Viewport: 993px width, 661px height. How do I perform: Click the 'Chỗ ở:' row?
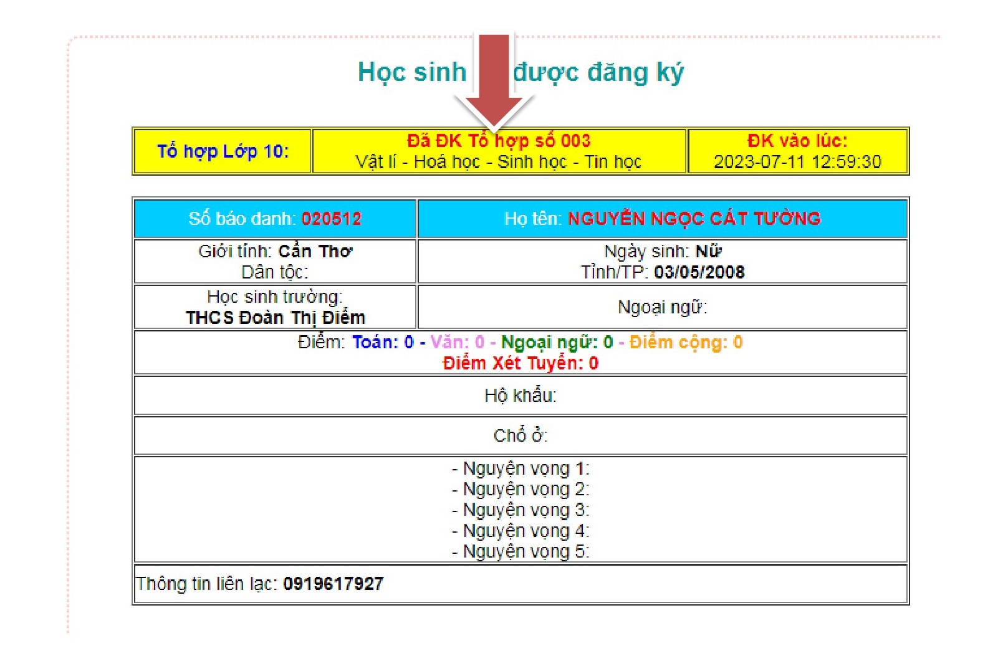(520, 435)
